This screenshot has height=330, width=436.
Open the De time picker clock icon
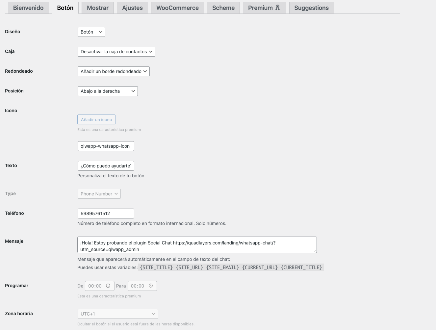coord(108,286)
